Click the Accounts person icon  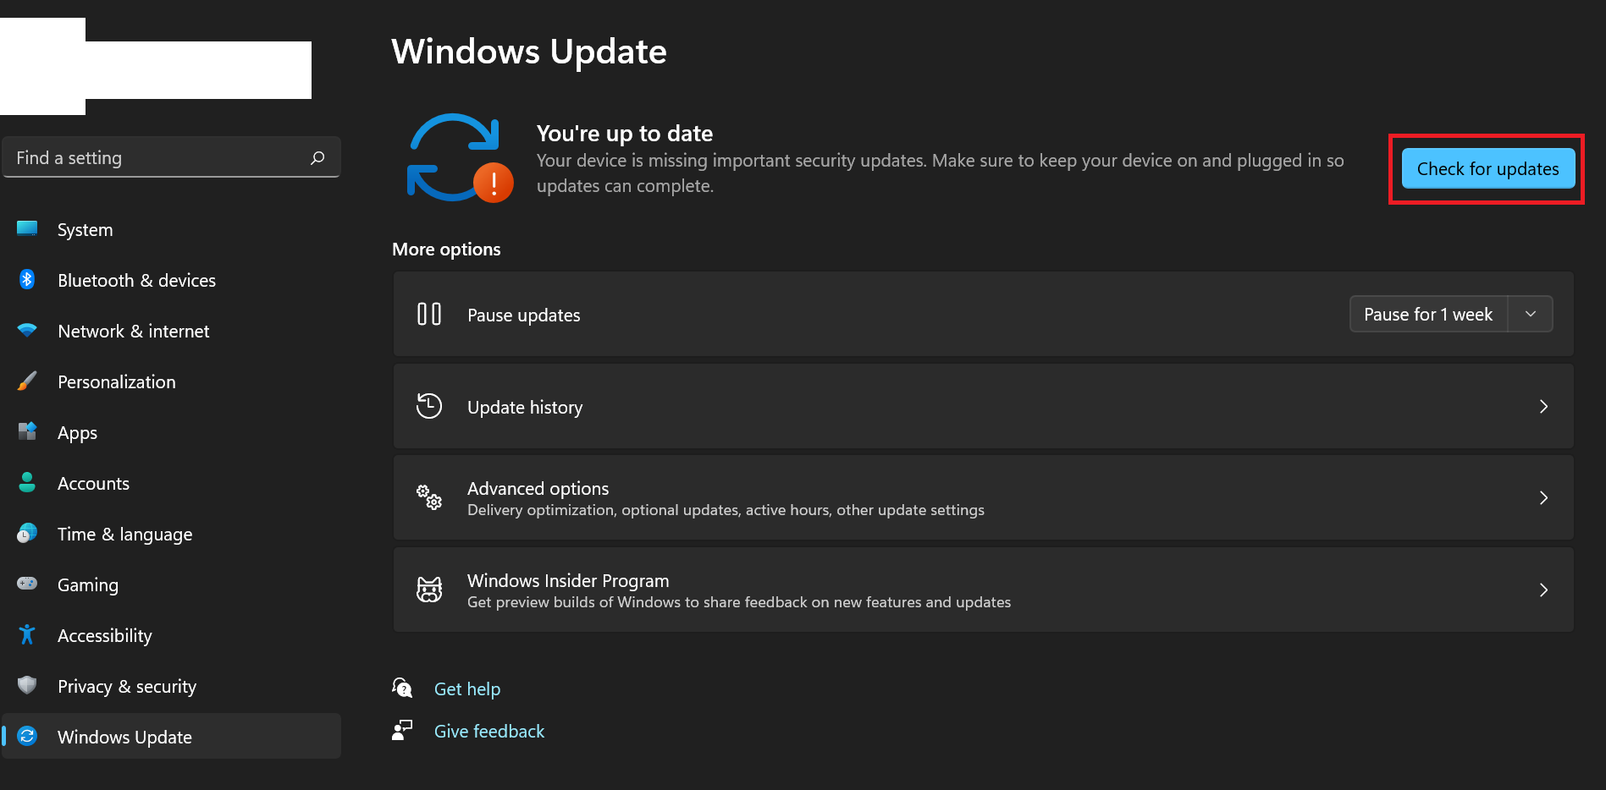[27, 482]
